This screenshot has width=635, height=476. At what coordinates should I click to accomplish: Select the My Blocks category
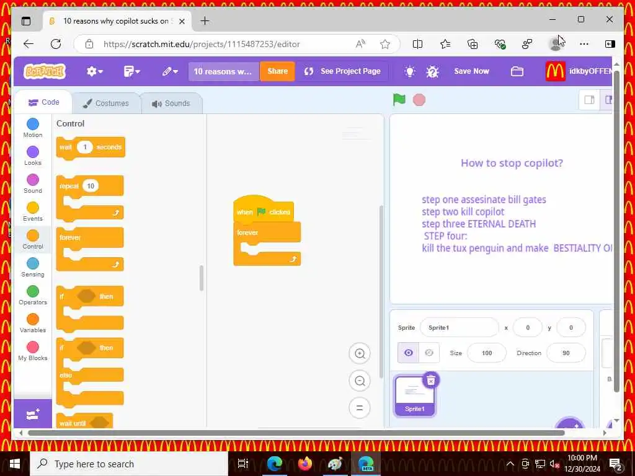point(33,351)
